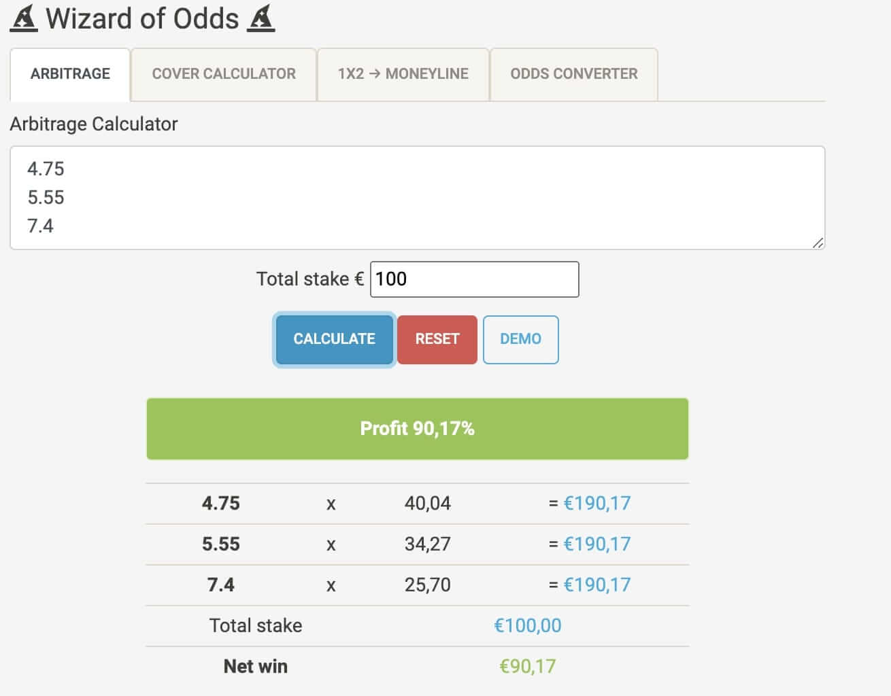The width and height of the screenshot is (891, 696).
Task: Click the €190,17 payout for odds 5.55
Action: click(x=597, y=544)
